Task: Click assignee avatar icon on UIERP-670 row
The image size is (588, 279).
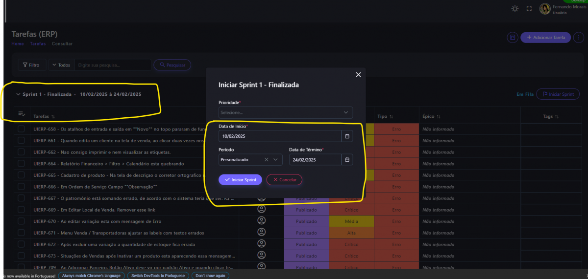Action: point(261,221)
